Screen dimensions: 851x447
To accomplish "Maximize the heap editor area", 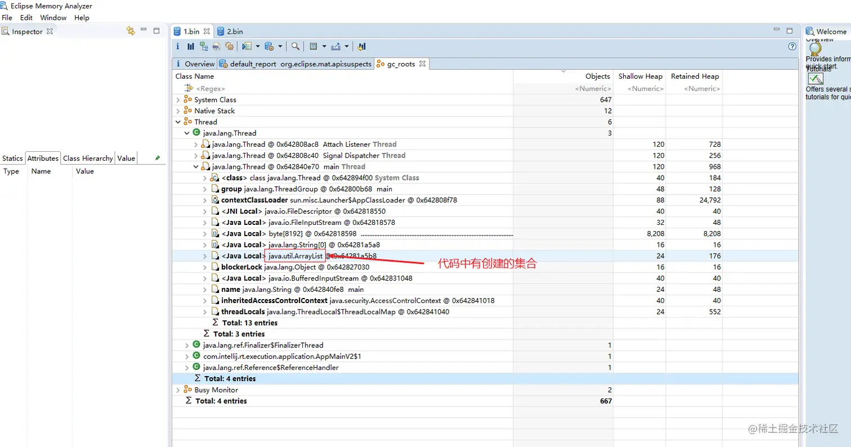I will (790, 30).
